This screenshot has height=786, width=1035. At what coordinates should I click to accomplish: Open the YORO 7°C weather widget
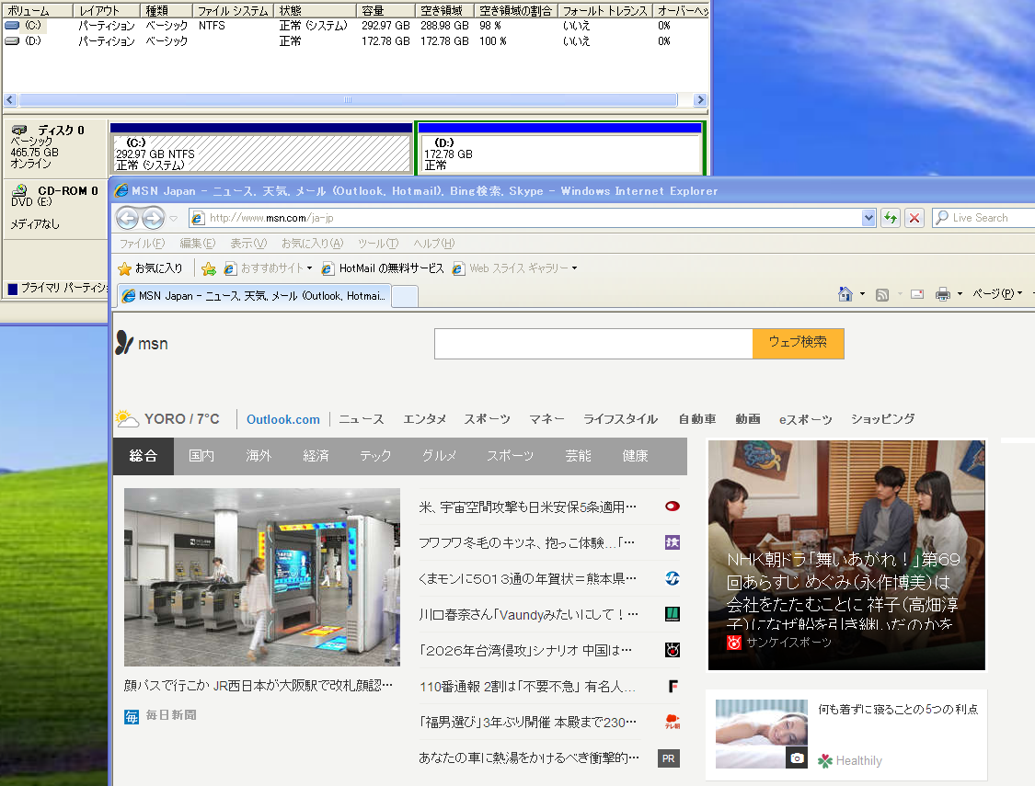click(167, 418)
